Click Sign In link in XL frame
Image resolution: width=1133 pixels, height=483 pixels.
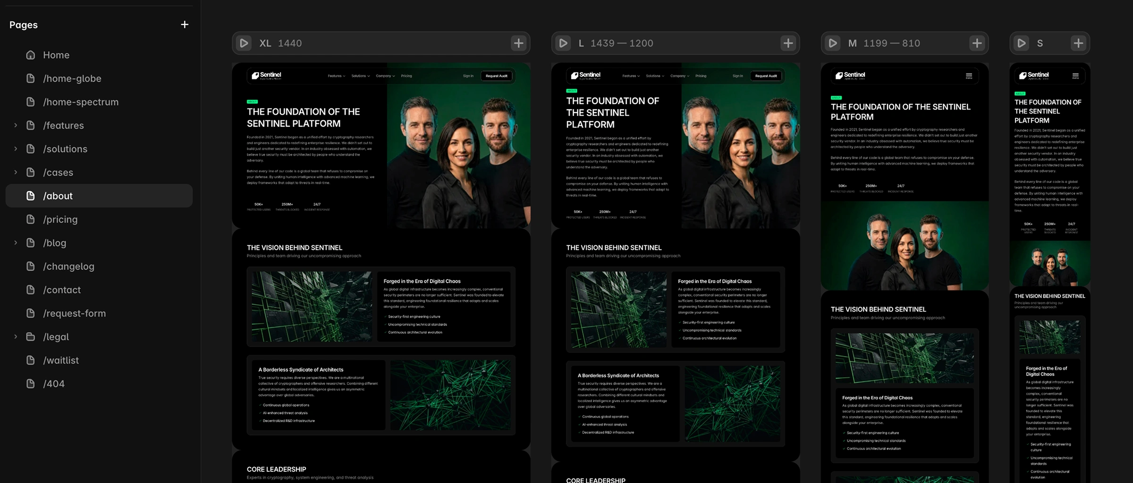coord(468,76)
